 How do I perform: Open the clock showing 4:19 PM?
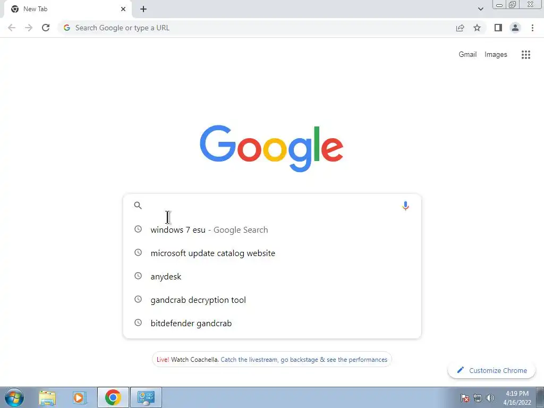click(x=517, y=398)
